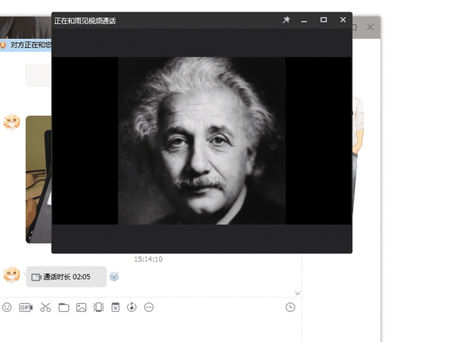This screenshot has height=342, width=462.
Task: Select the scissors screenshot tool
Action: click(x=45, y=308)
